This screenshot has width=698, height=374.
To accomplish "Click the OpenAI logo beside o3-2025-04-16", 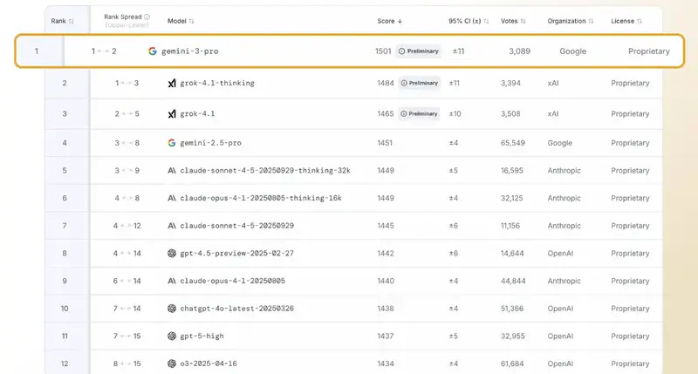I will [x=172, y=364].
